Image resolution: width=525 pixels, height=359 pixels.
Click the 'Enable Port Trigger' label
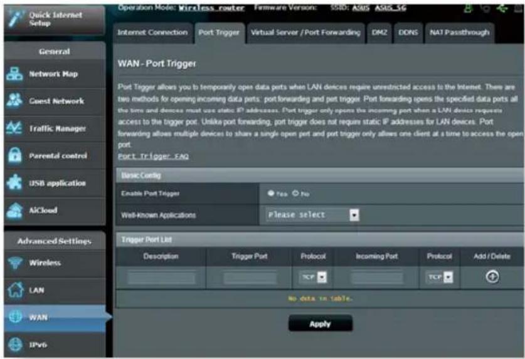[150, 194]
